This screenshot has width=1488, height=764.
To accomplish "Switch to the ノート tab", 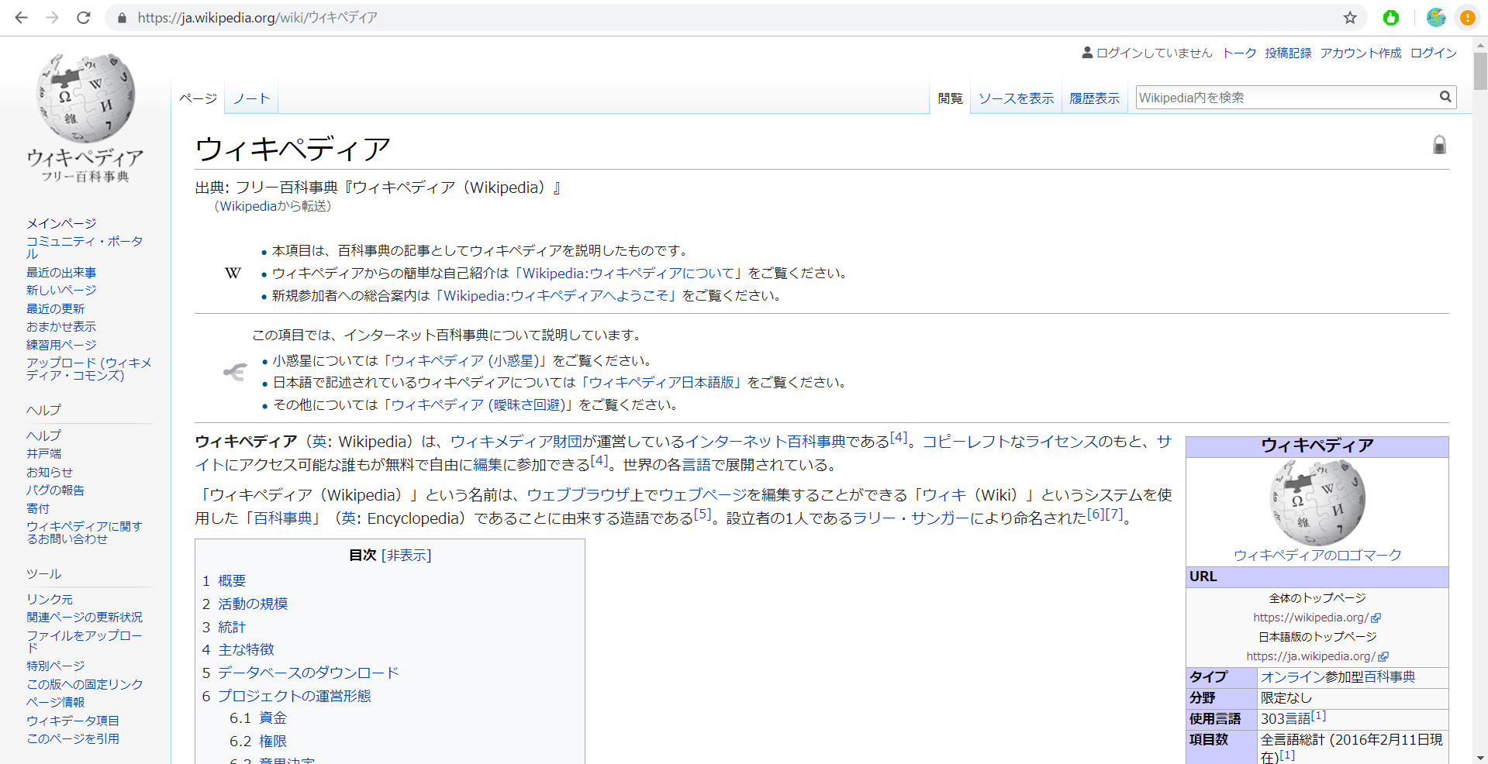I will tap(252, 98).
